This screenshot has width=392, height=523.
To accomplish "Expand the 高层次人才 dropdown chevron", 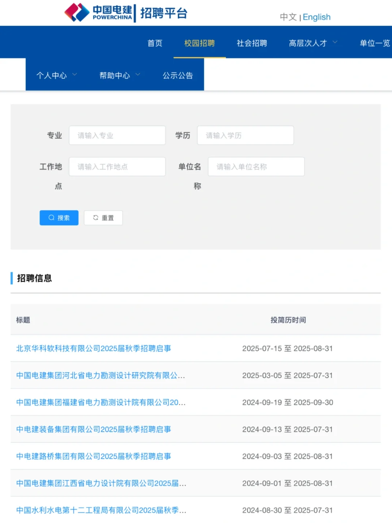I will [335, 42].
